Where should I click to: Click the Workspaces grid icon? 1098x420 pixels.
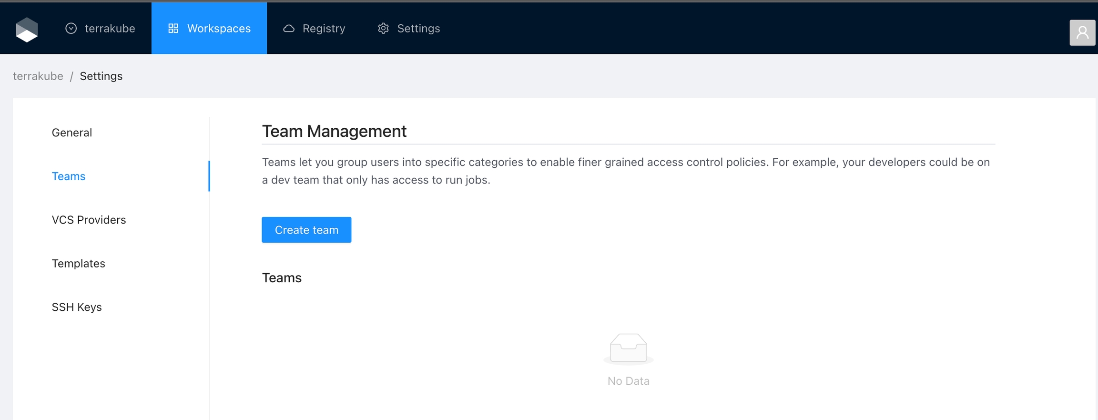point(173,29)
